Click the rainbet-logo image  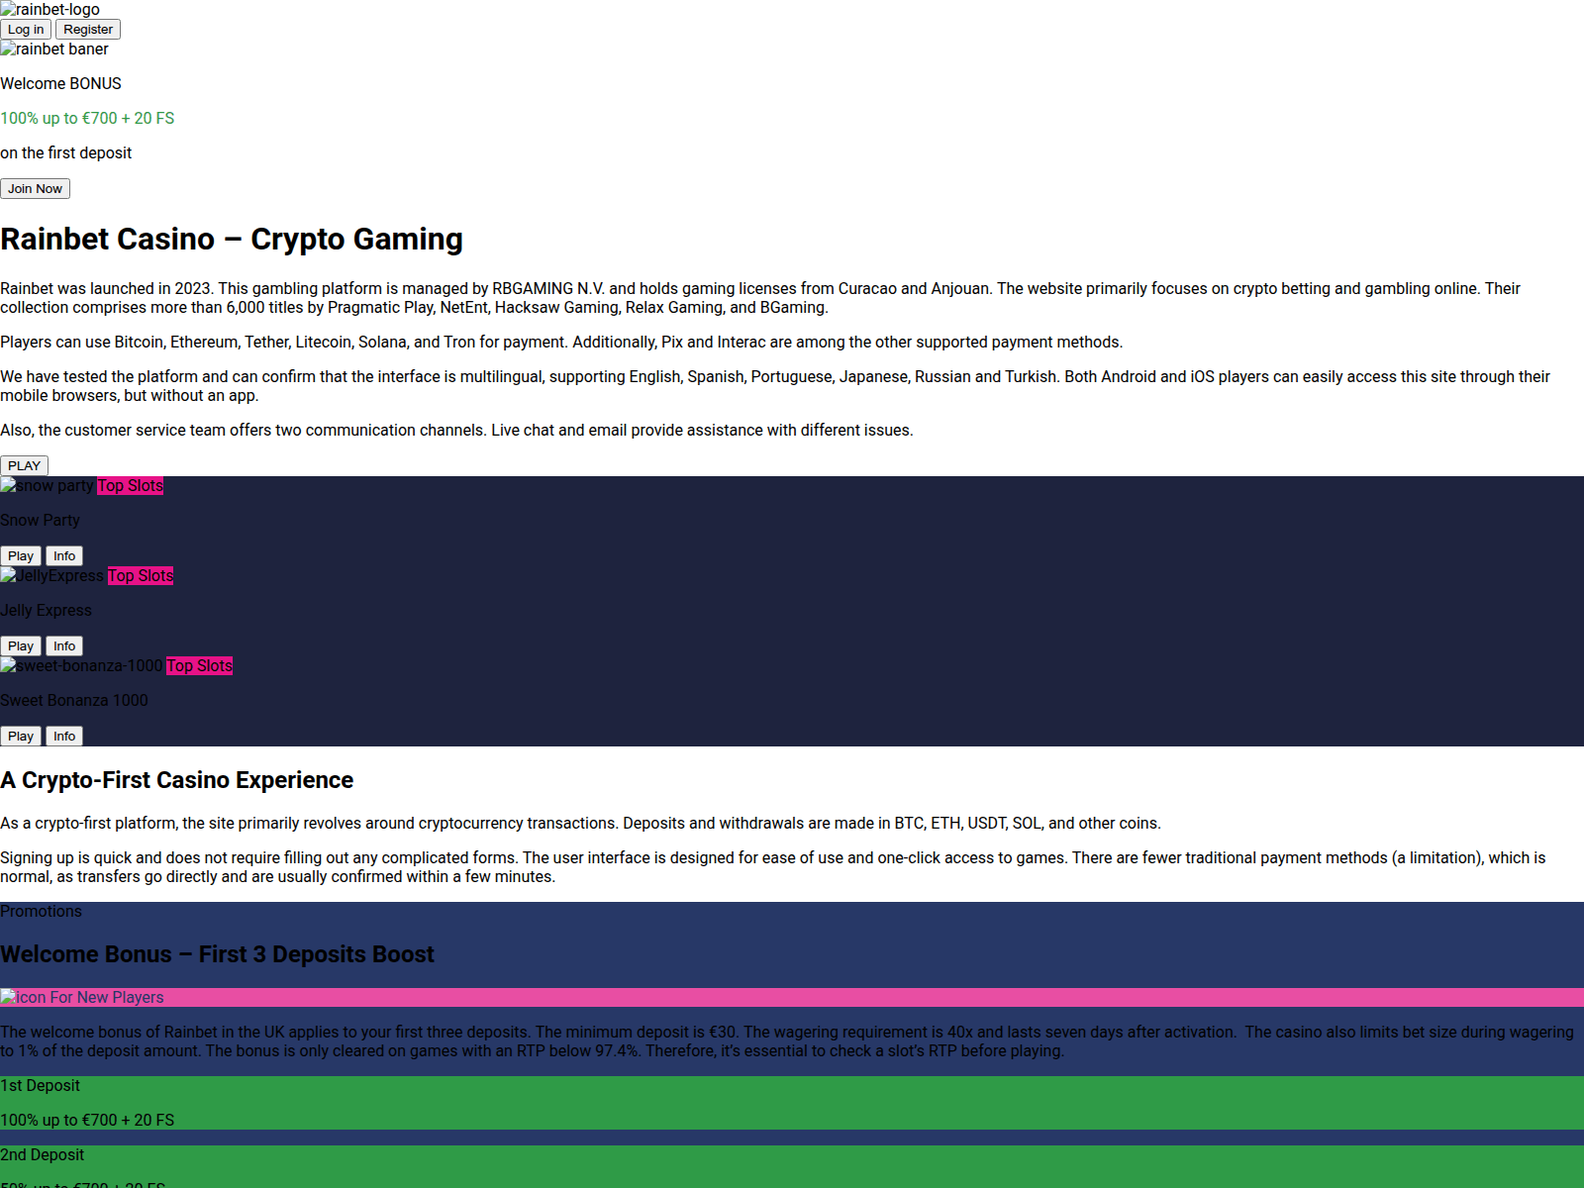pyautogui.click(x=49, y=10)
